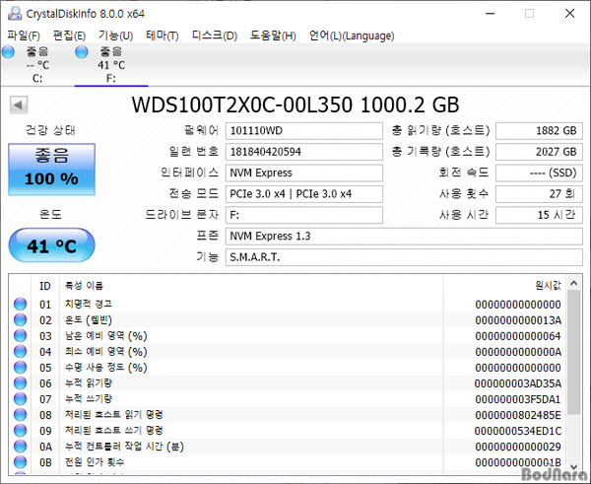Click the CrystalDiskInfo title bar app icon

pyautogui.click(x=15, y=14)
